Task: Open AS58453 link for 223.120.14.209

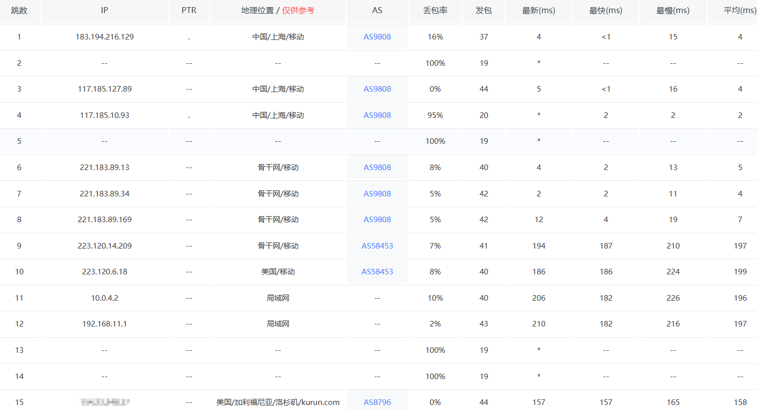Action: [x=377, y=246]
